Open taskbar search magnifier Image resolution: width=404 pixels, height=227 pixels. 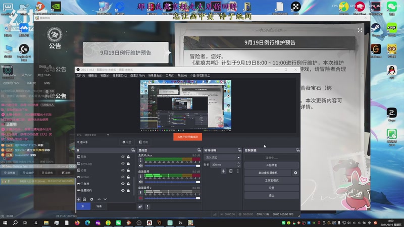click(x=15, y=222)
